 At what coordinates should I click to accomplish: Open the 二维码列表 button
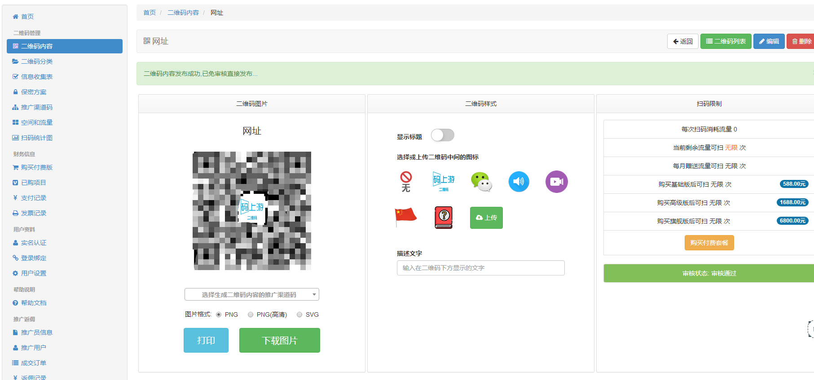point(726,41)
